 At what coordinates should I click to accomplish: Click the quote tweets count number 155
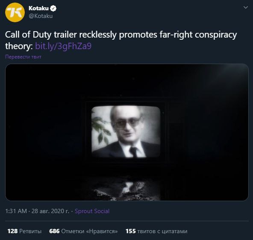130,231
